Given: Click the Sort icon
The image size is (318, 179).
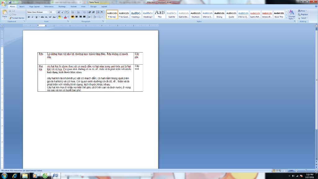Looking at the screenshot, I should click(98, 12).
